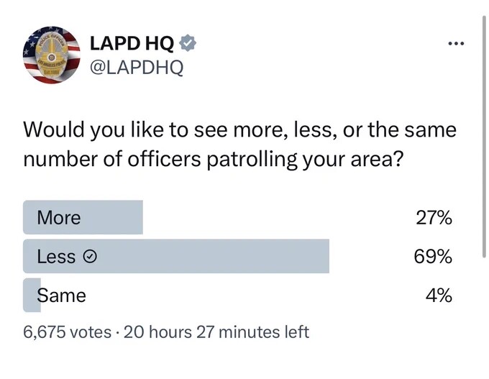This screenshot has width=489, height=379.
Task: Open the more options ellipsis menu
Action: pyautogui.click(x=454, y=44)
